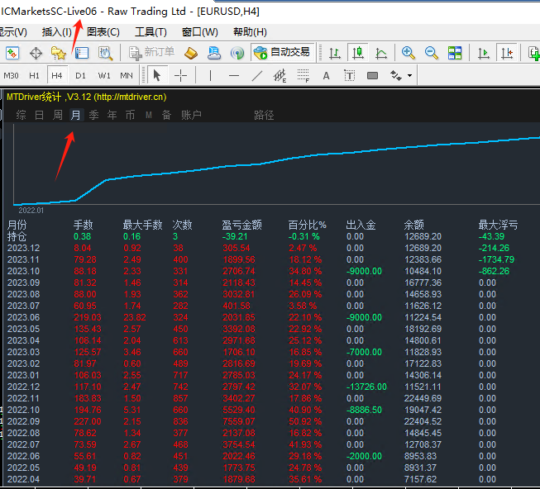Toggle the H1 timeframe button
This screenshot has height=489, width=540.
point(35,75)
